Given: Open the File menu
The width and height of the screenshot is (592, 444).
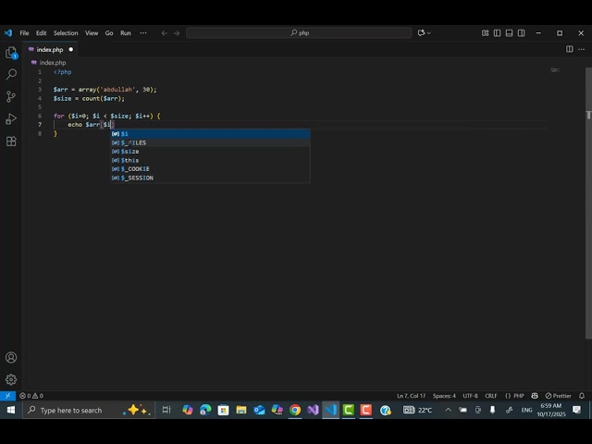Looking at the screenshot, I should point(24,33).
